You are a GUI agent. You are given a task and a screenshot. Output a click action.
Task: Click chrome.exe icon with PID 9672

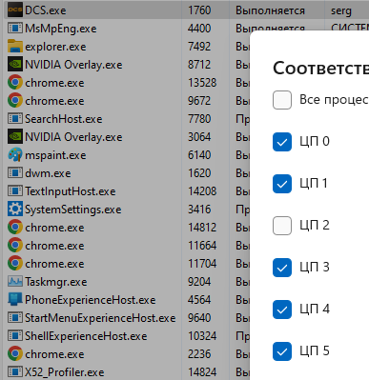pos(15,101)
